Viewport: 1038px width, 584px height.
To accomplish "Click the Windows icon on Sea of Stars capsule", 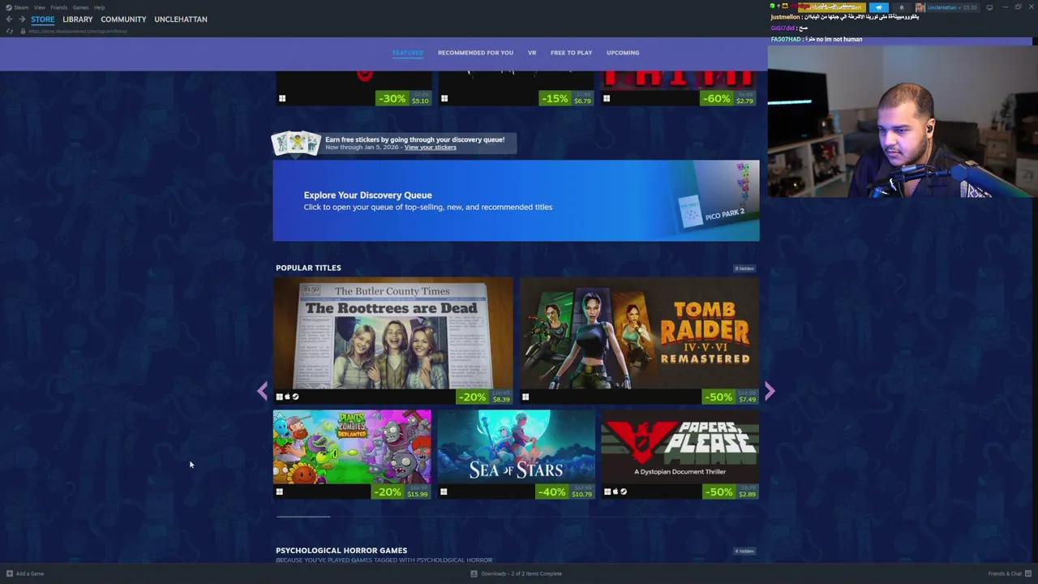I will pos(444,492).
